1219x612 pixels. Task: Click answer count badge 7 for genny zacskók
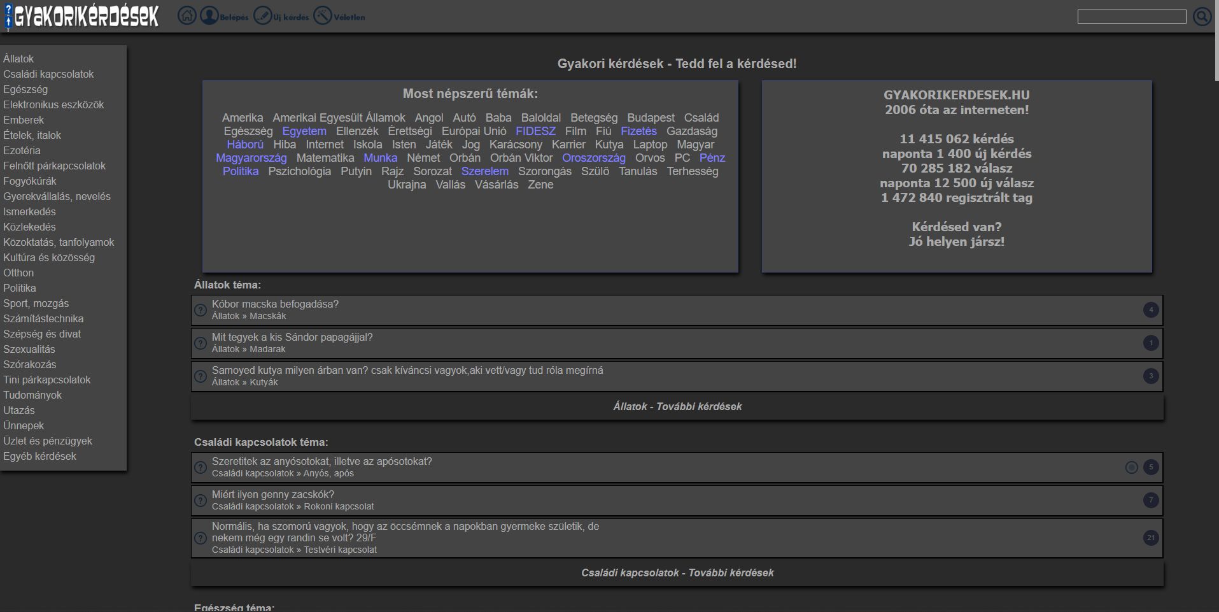1151,501
